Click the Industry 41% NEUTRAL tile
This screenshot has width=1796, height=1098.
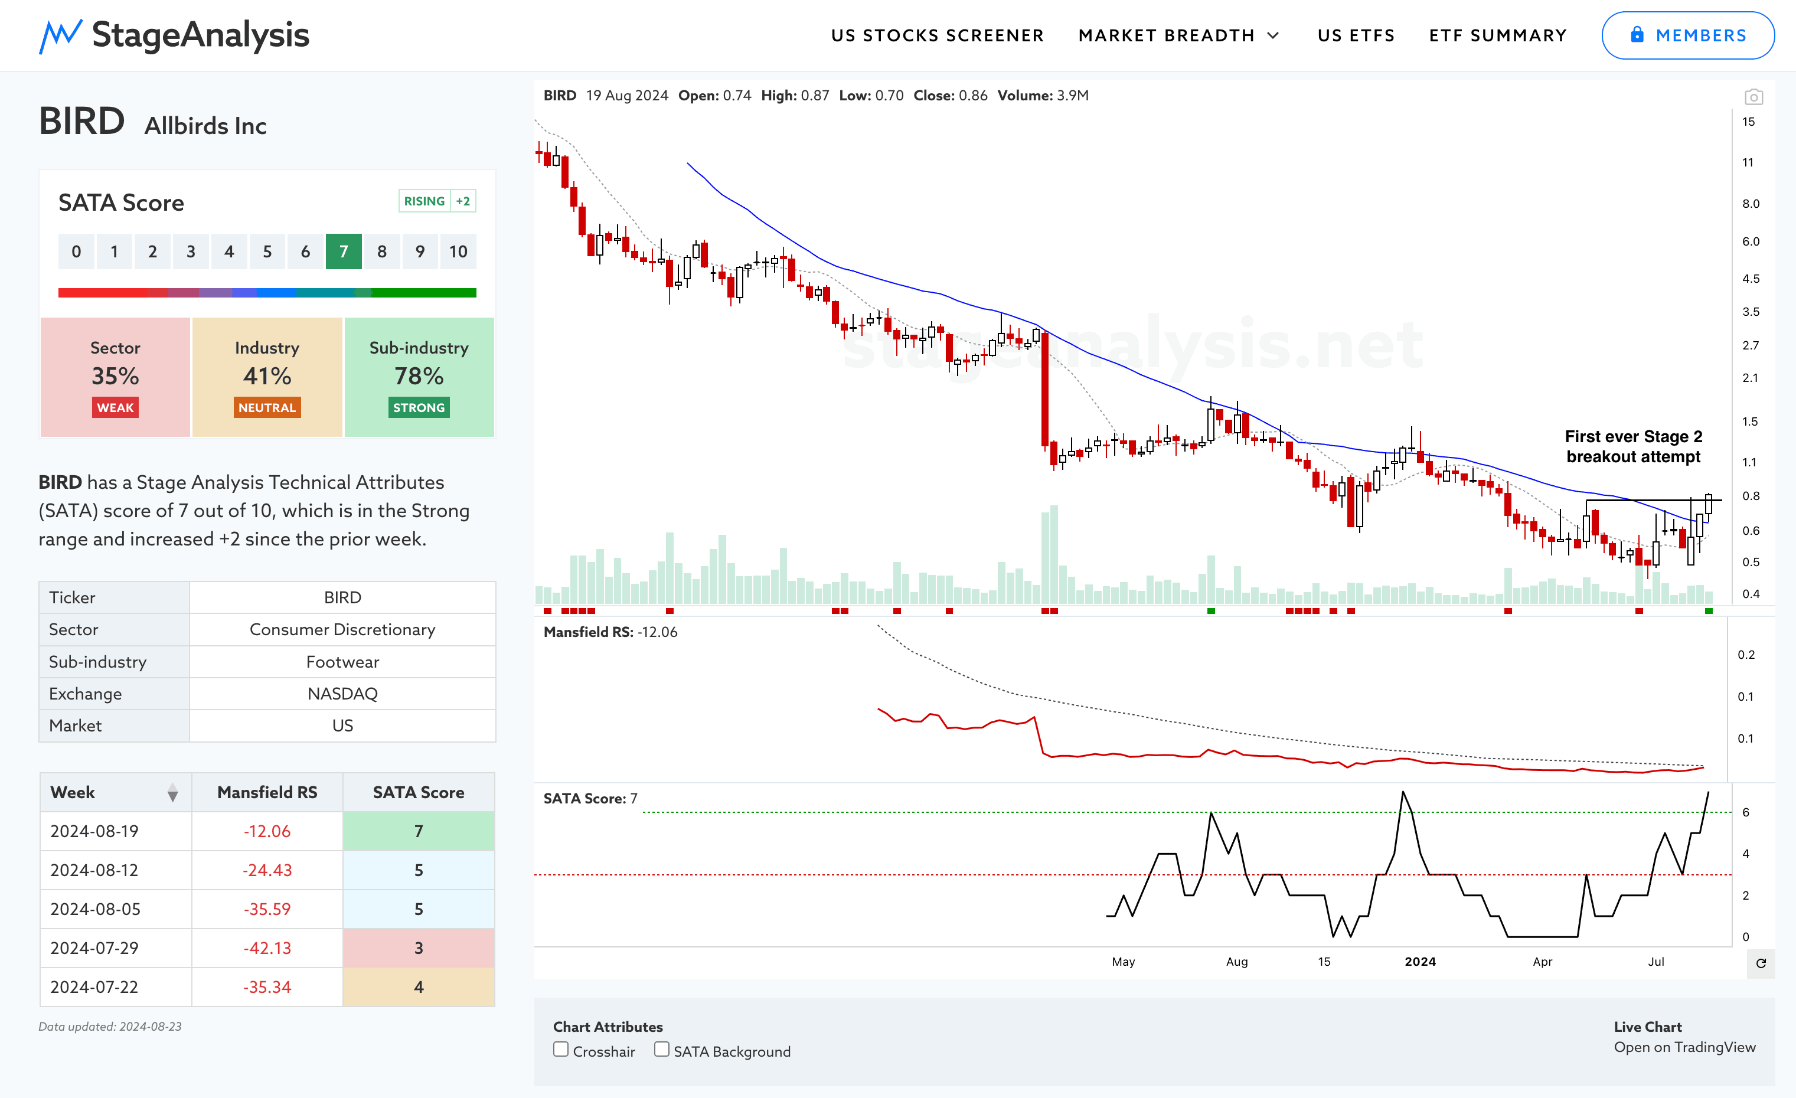267,377
